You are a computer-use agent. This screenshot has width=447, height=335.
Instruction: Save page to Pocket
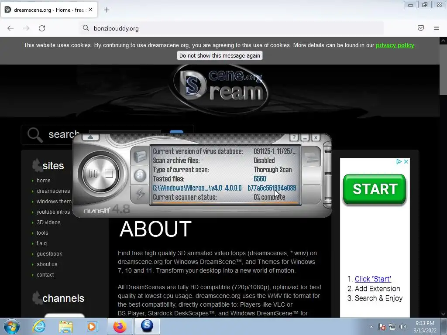pos(421,28)
